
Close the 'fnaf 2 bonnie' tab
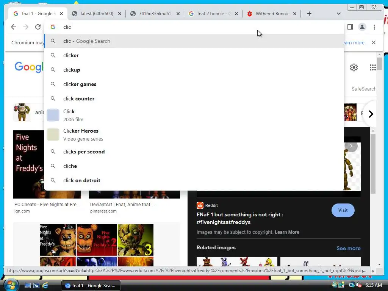(x=236, y=14)
